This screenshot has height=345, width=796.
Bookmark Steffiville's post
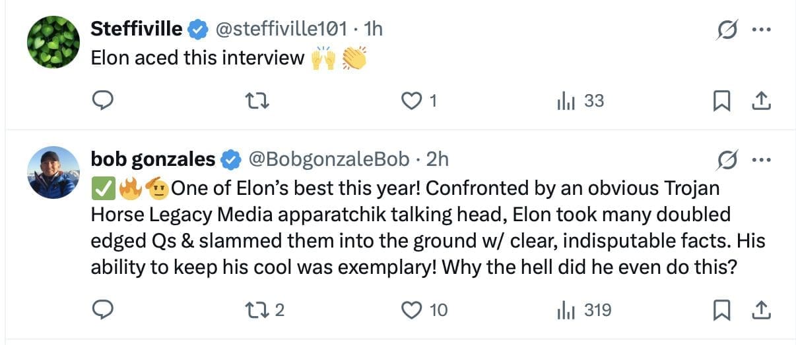pos(722,101)
